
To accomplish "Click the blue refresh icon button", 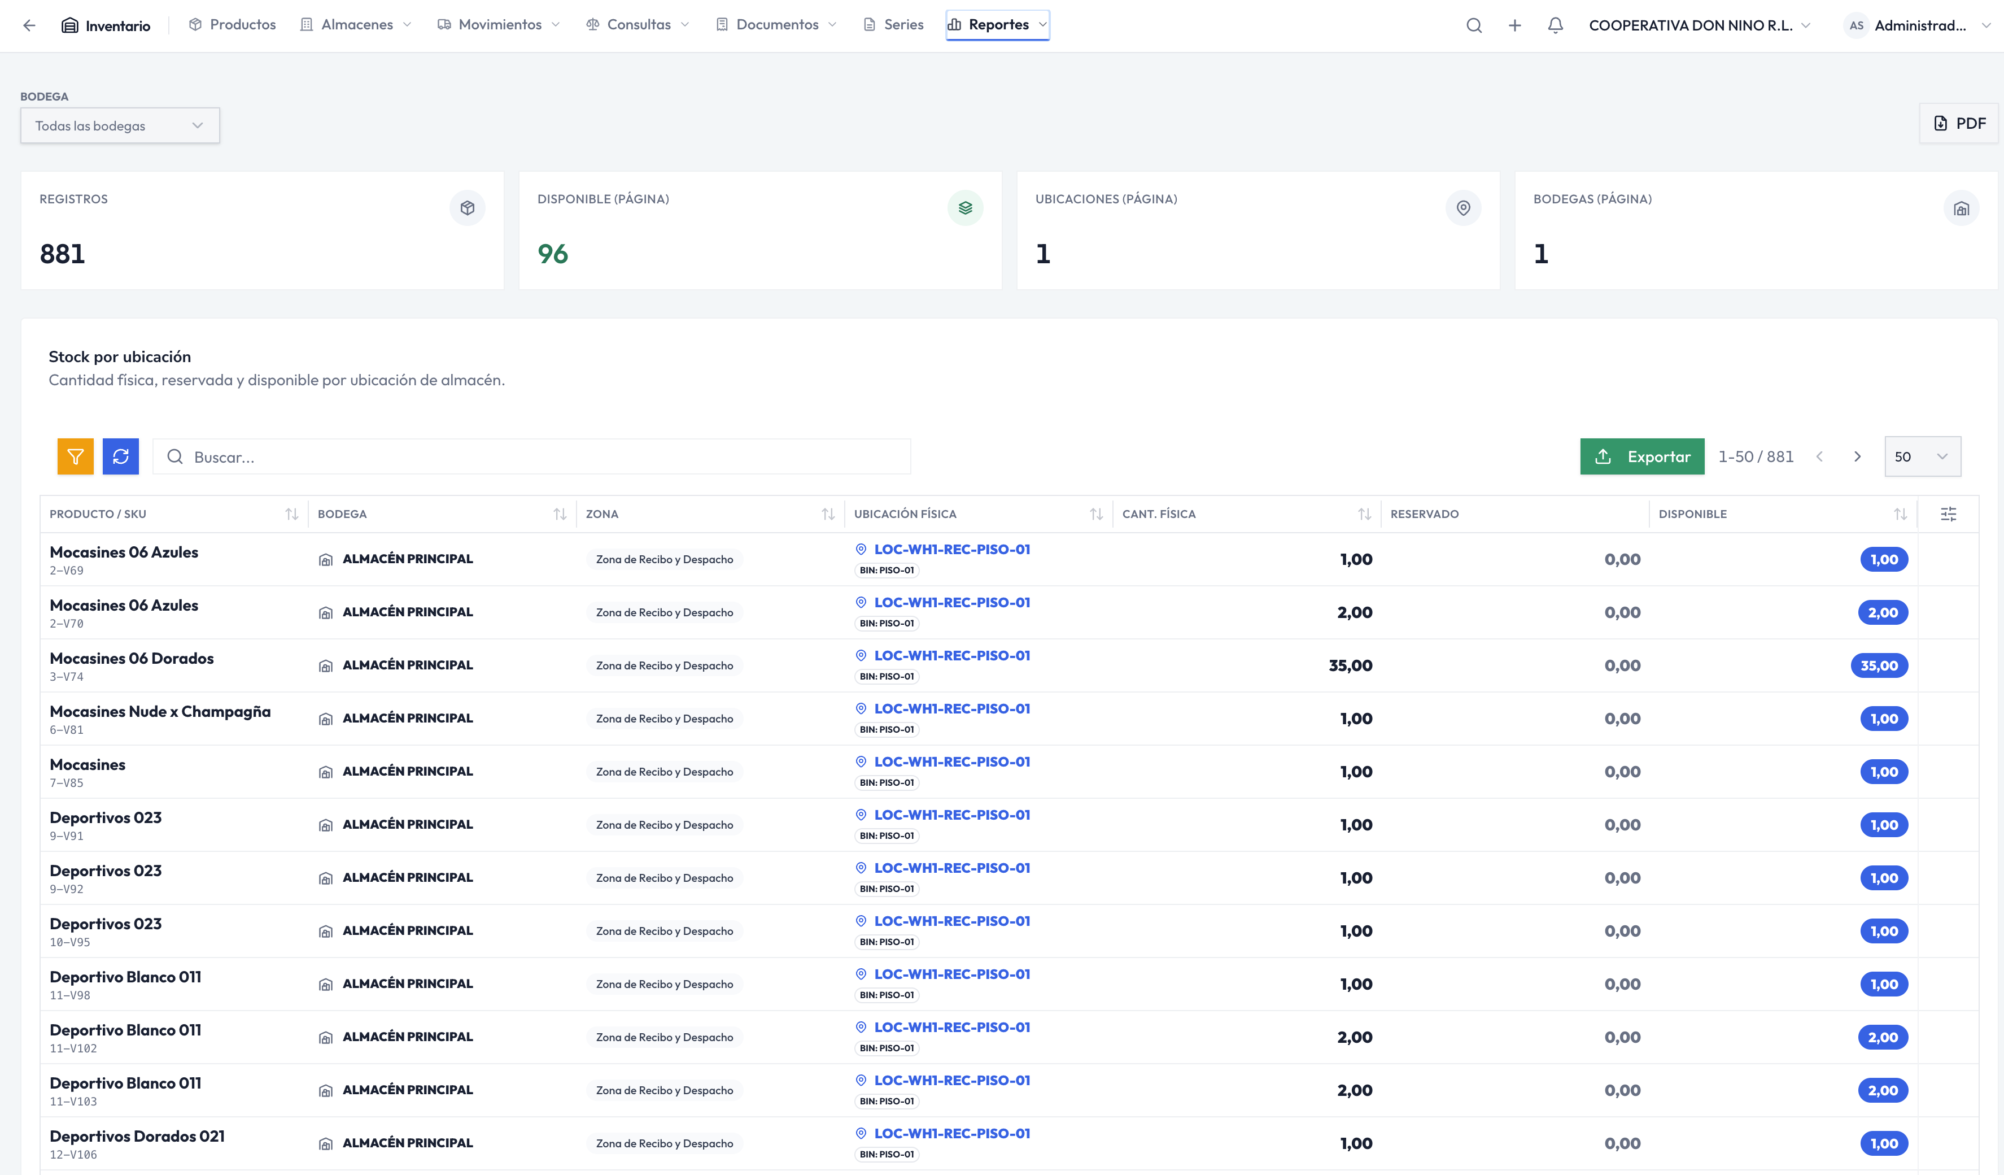I will point(121,456).
